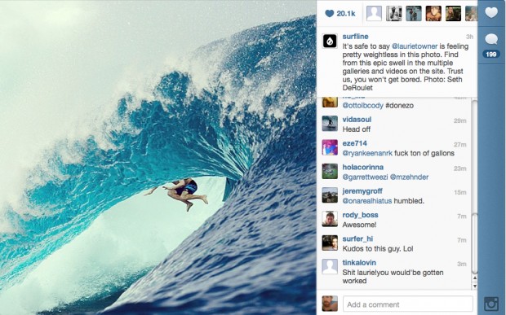
Task: Open rody_boss's profile picture
Action: pos(330,219)
